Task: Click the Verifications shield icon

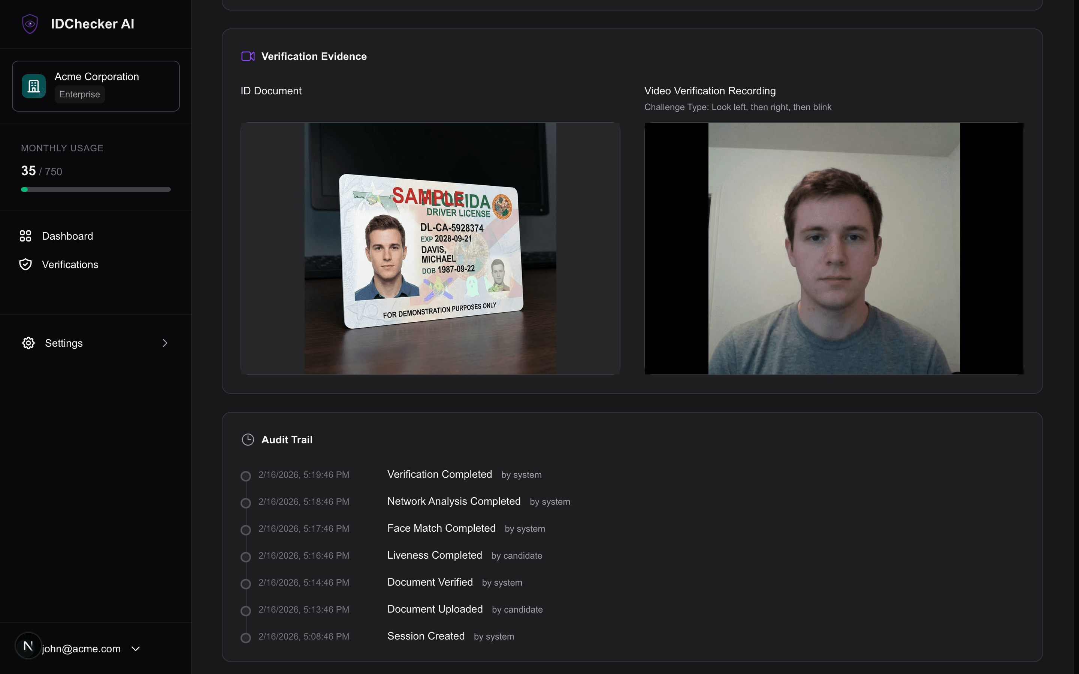Action: pos(25,264)
